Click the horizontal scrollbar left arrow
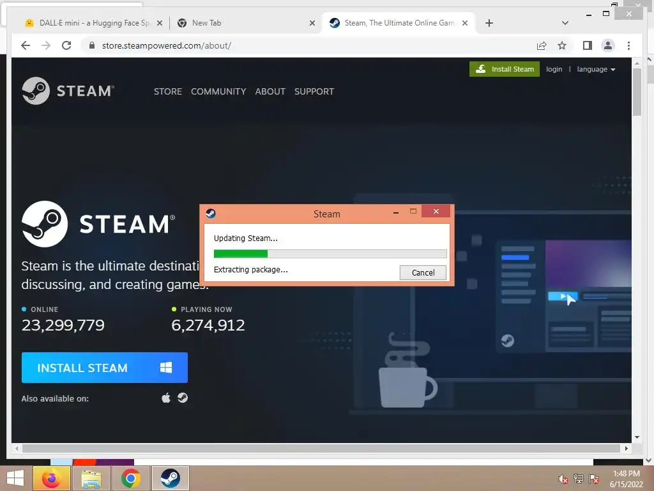 [17, 448]
